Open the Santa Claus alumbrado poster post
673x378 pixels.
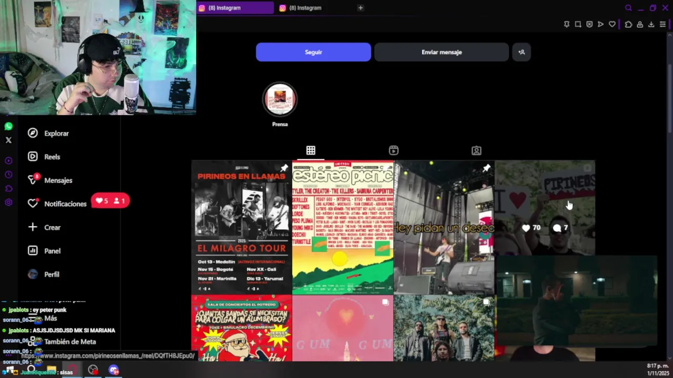241,328
